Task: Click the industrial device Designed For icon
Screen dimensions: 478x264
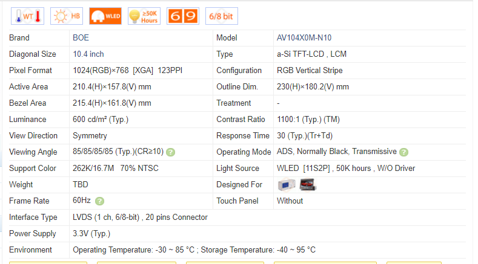Action: click(x=287, y=185)
